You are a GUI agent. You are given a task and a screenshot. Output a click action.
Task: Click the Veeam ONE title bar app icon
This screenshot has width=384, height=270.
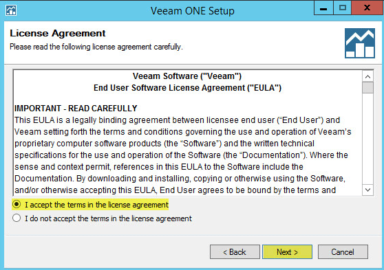click(x=11, y=10)
